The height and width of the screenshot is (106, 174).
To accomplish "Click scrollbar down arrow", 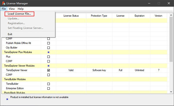I will 171,92.
